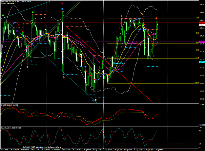Click the green down arrow near USDJPYm title
The image size is (205, 151).
tap(3, 16)
